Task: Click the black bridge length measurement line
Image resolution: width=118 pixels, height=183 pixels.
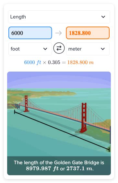Action: [62, 131]
